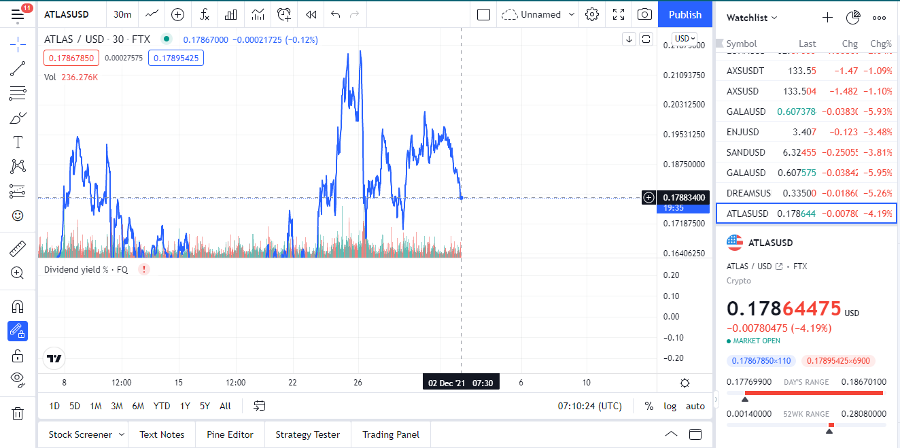Viewport: 900px width, 448px height.
Task: Expand the bottom panel chevron
Action: [x=671, y=434]
